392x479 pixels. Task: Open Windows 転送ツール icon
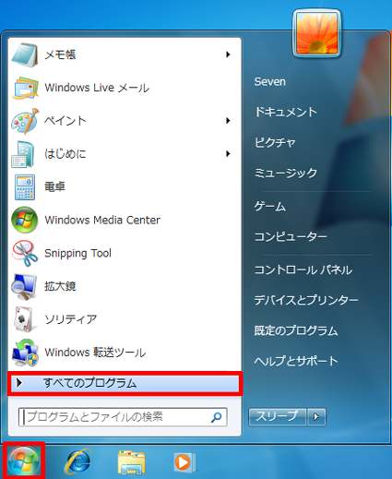(x=25, y=353)
